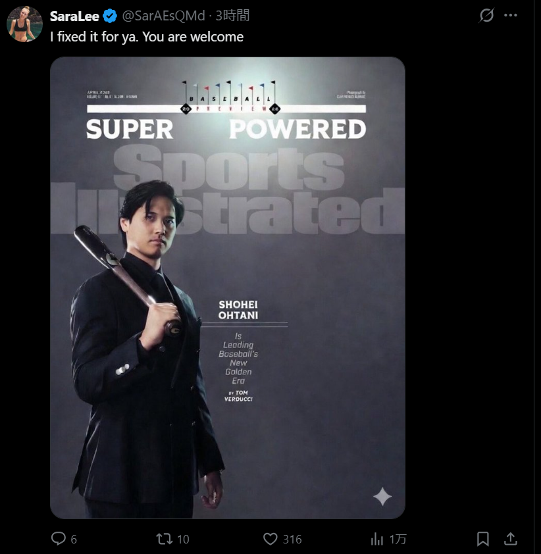The image size is (541, 554).
Task: Toggle the heart like button
Action: [x=270, y=539]
